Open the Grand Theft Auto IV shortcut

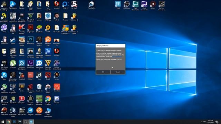pos(4,101)
